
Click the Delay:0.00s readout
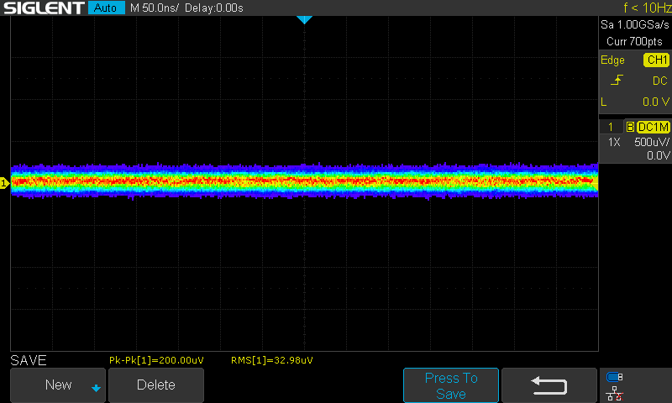point(214,8)
